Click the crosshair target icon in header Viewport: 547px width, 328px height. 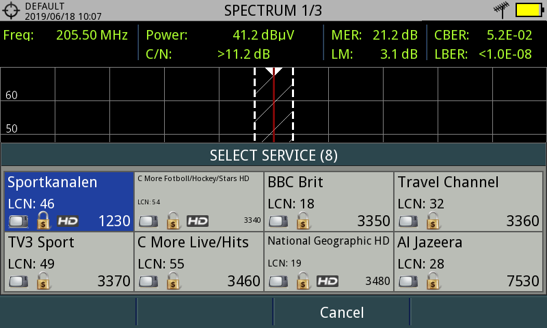coord(11,10)
